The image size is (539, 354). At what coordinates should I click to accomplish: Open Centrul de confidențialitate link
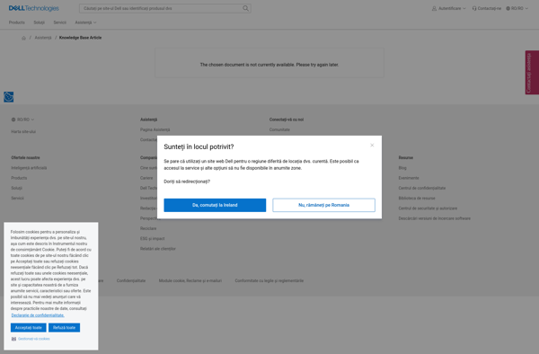[x=422, y=188]
